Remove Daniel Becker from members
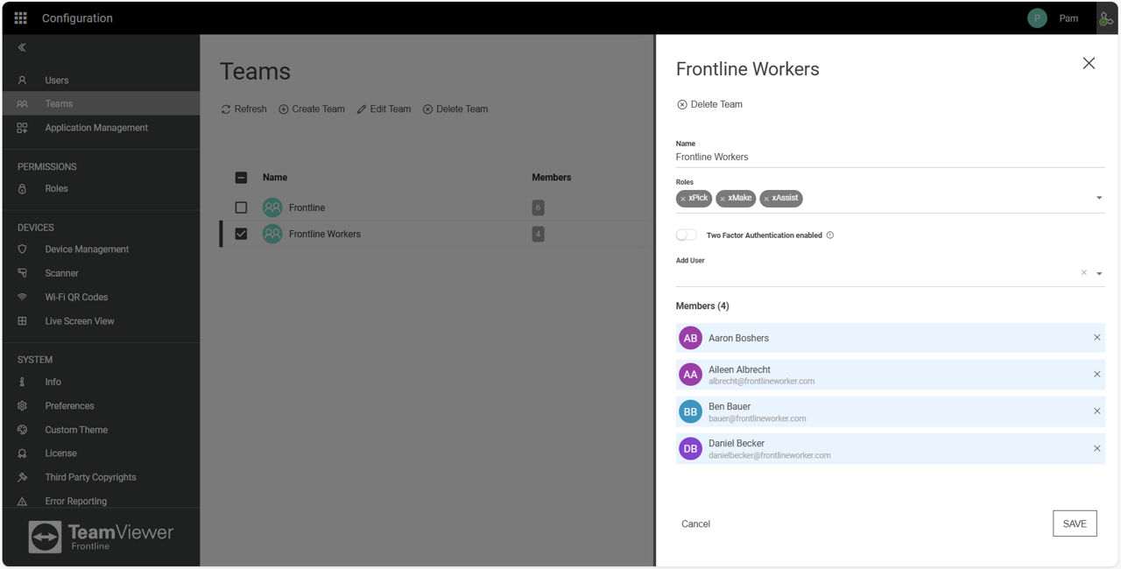 coord(1096,448)
